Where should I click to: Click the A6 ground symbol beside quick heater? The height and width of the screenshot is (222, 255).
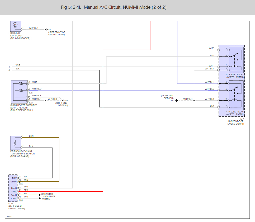point(63,101)
